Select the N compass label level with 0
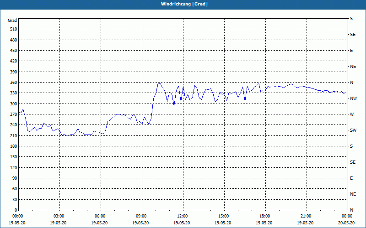The width and height of the screenshot is (366, 228). pos(351,210)
